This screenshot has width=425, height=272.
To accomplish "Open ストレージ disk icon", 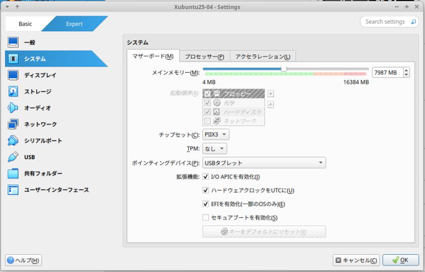I will pyautogui.click(x=13, y=92).
